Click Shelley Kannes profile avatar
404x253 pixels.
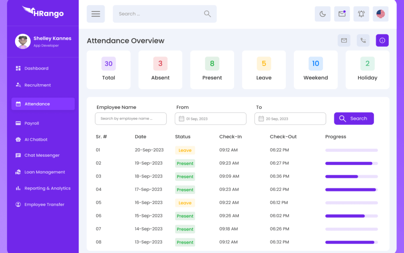click(x=23, y=42)
